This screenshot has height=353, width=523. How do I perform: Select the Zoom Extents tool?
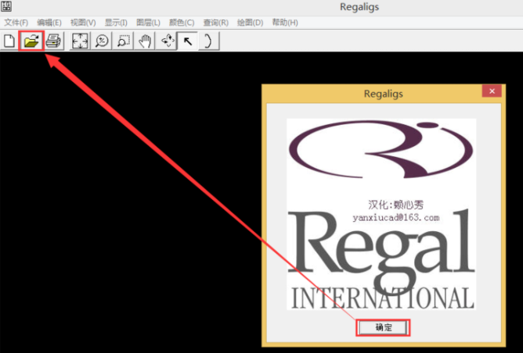coord(80,41)
